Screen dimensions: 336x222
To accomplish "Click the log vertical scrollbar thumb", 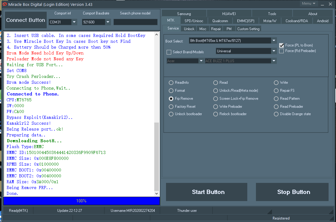I will (157, 156).
